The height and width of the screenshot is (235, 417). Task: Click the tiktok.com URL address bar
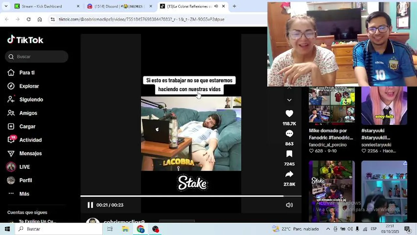(142, 19)
